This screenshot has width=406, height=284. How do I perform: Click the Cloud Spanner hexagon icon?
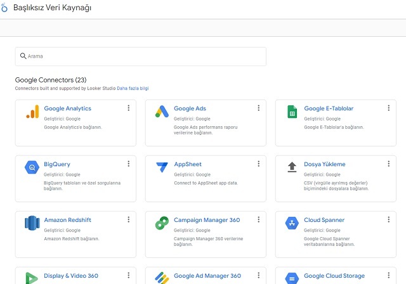click(292, 223)
